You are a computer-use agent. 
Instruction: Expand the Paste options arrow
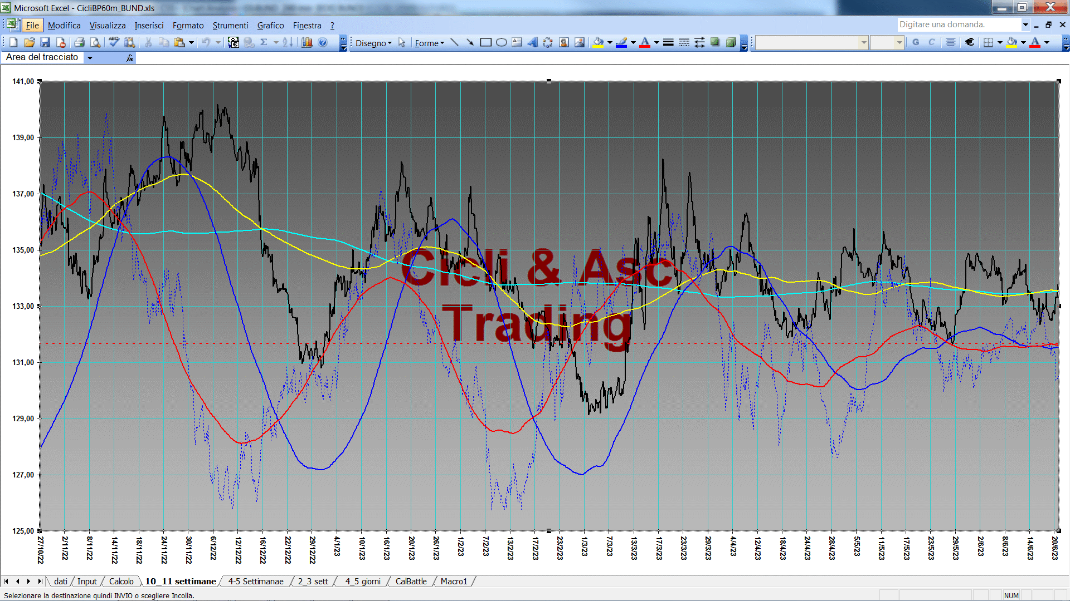pos(191,42)
